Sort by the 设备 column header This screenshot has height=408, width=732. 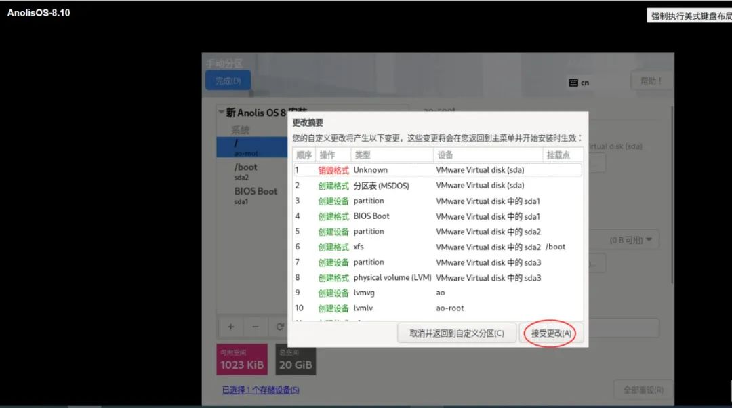pos(488,155)
